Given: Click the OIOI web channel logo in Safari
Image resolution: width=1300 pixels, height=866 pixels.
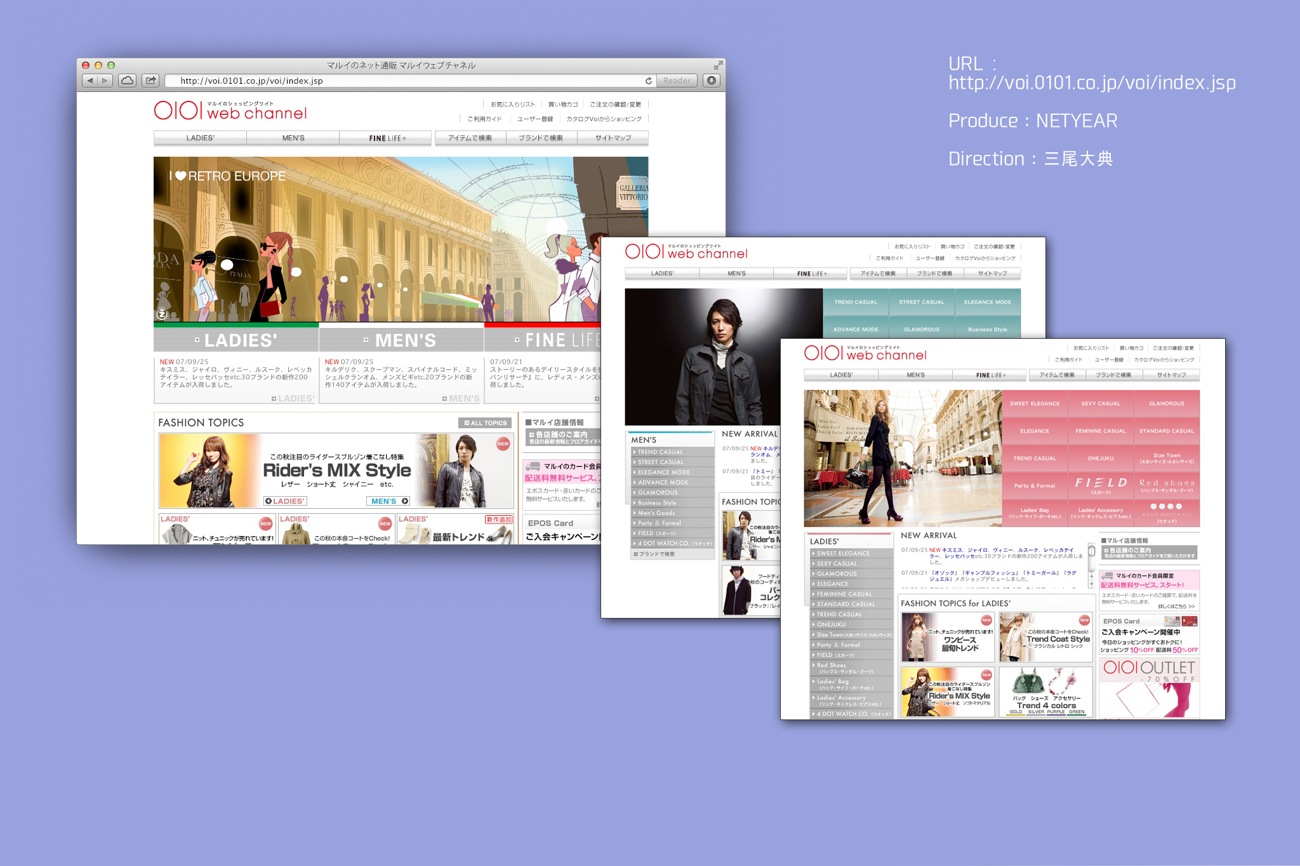Looking at the screenshot, I should pyautogui.click(x=230, y=111).
